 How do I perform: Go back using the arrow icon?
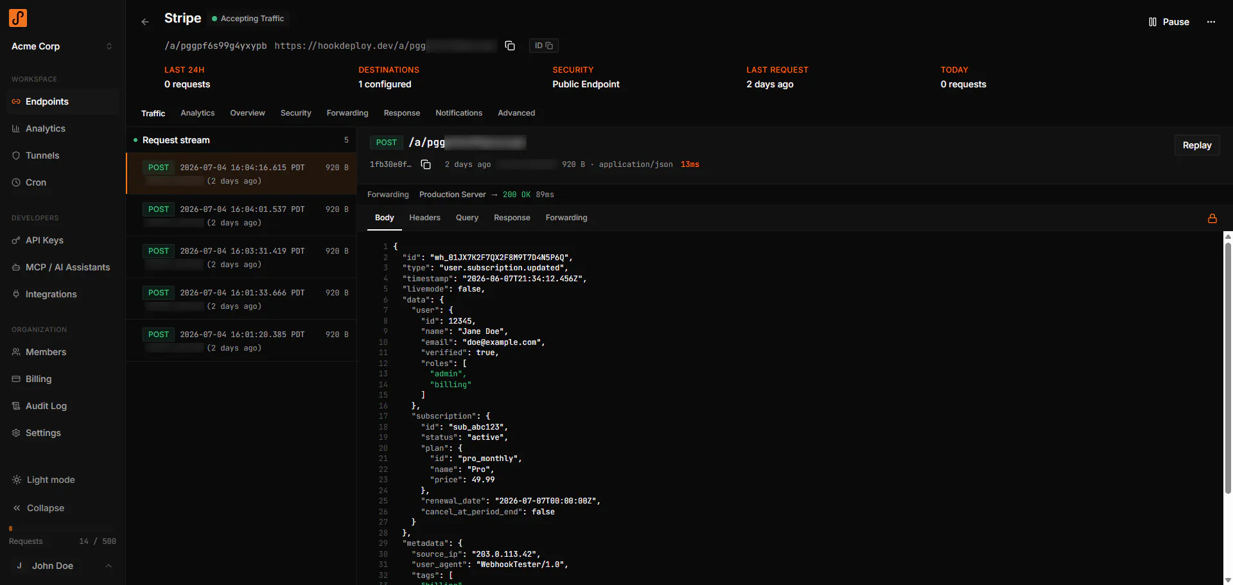pyautogui.click(x=145, y=22)
